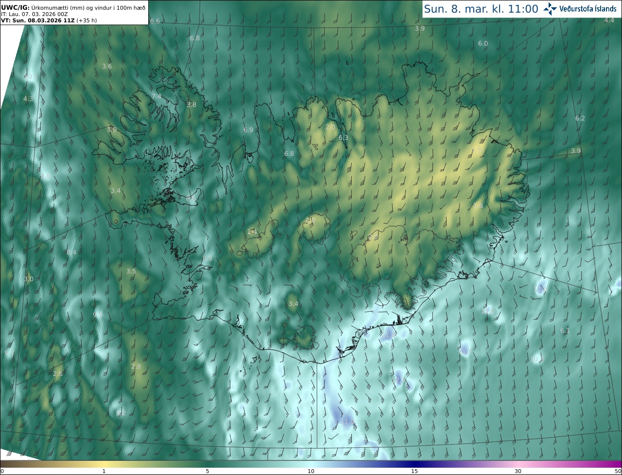Click the '10.3' value label on the map

pyautogui.click(x=537, y=359)
